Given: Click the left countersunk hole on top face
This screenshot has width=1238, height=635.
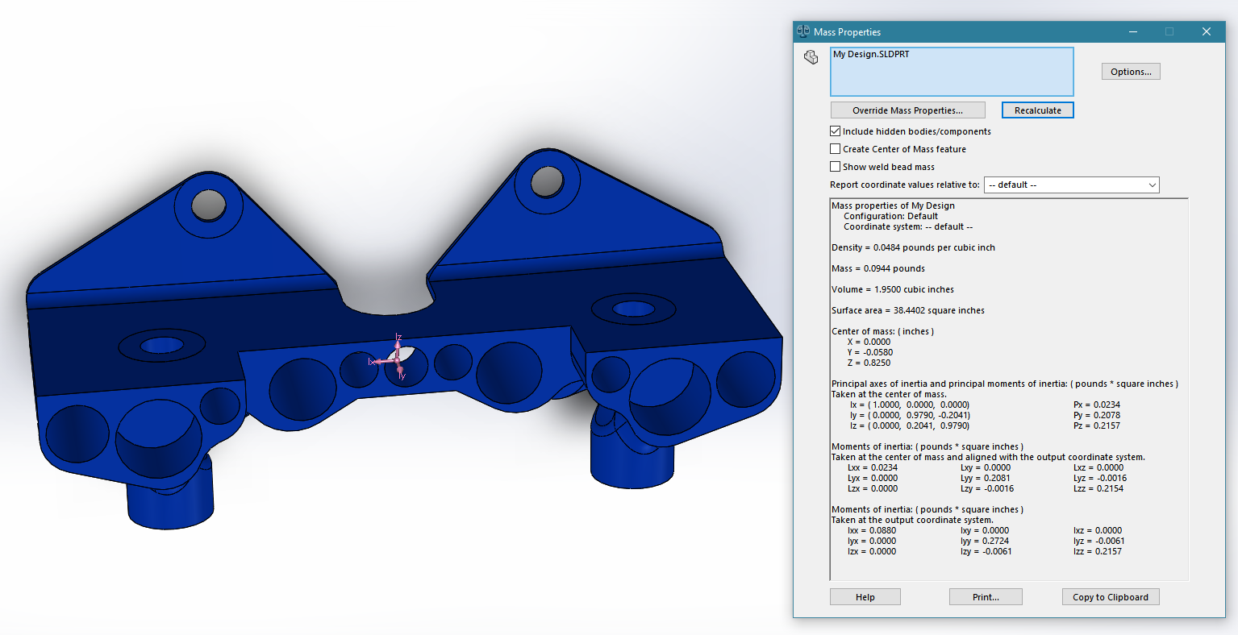Looking at the screenshot, I should tap(162, 346).
